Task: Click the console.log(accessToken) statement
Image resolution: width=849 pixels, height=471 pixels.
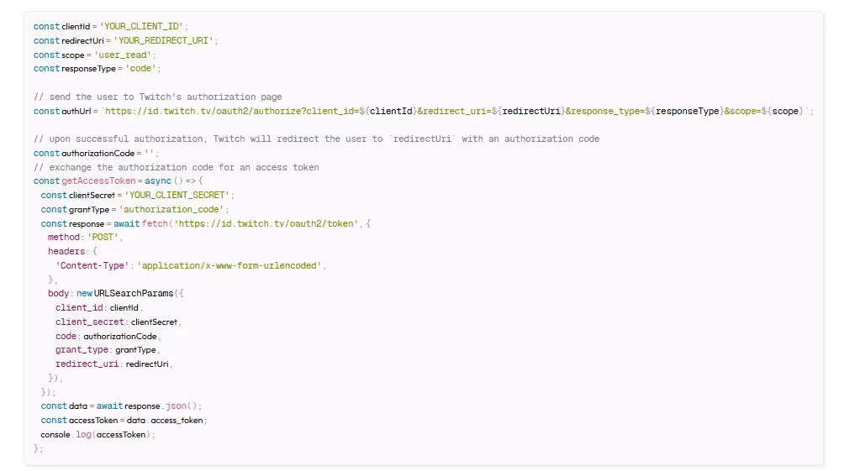Action: 98,434
